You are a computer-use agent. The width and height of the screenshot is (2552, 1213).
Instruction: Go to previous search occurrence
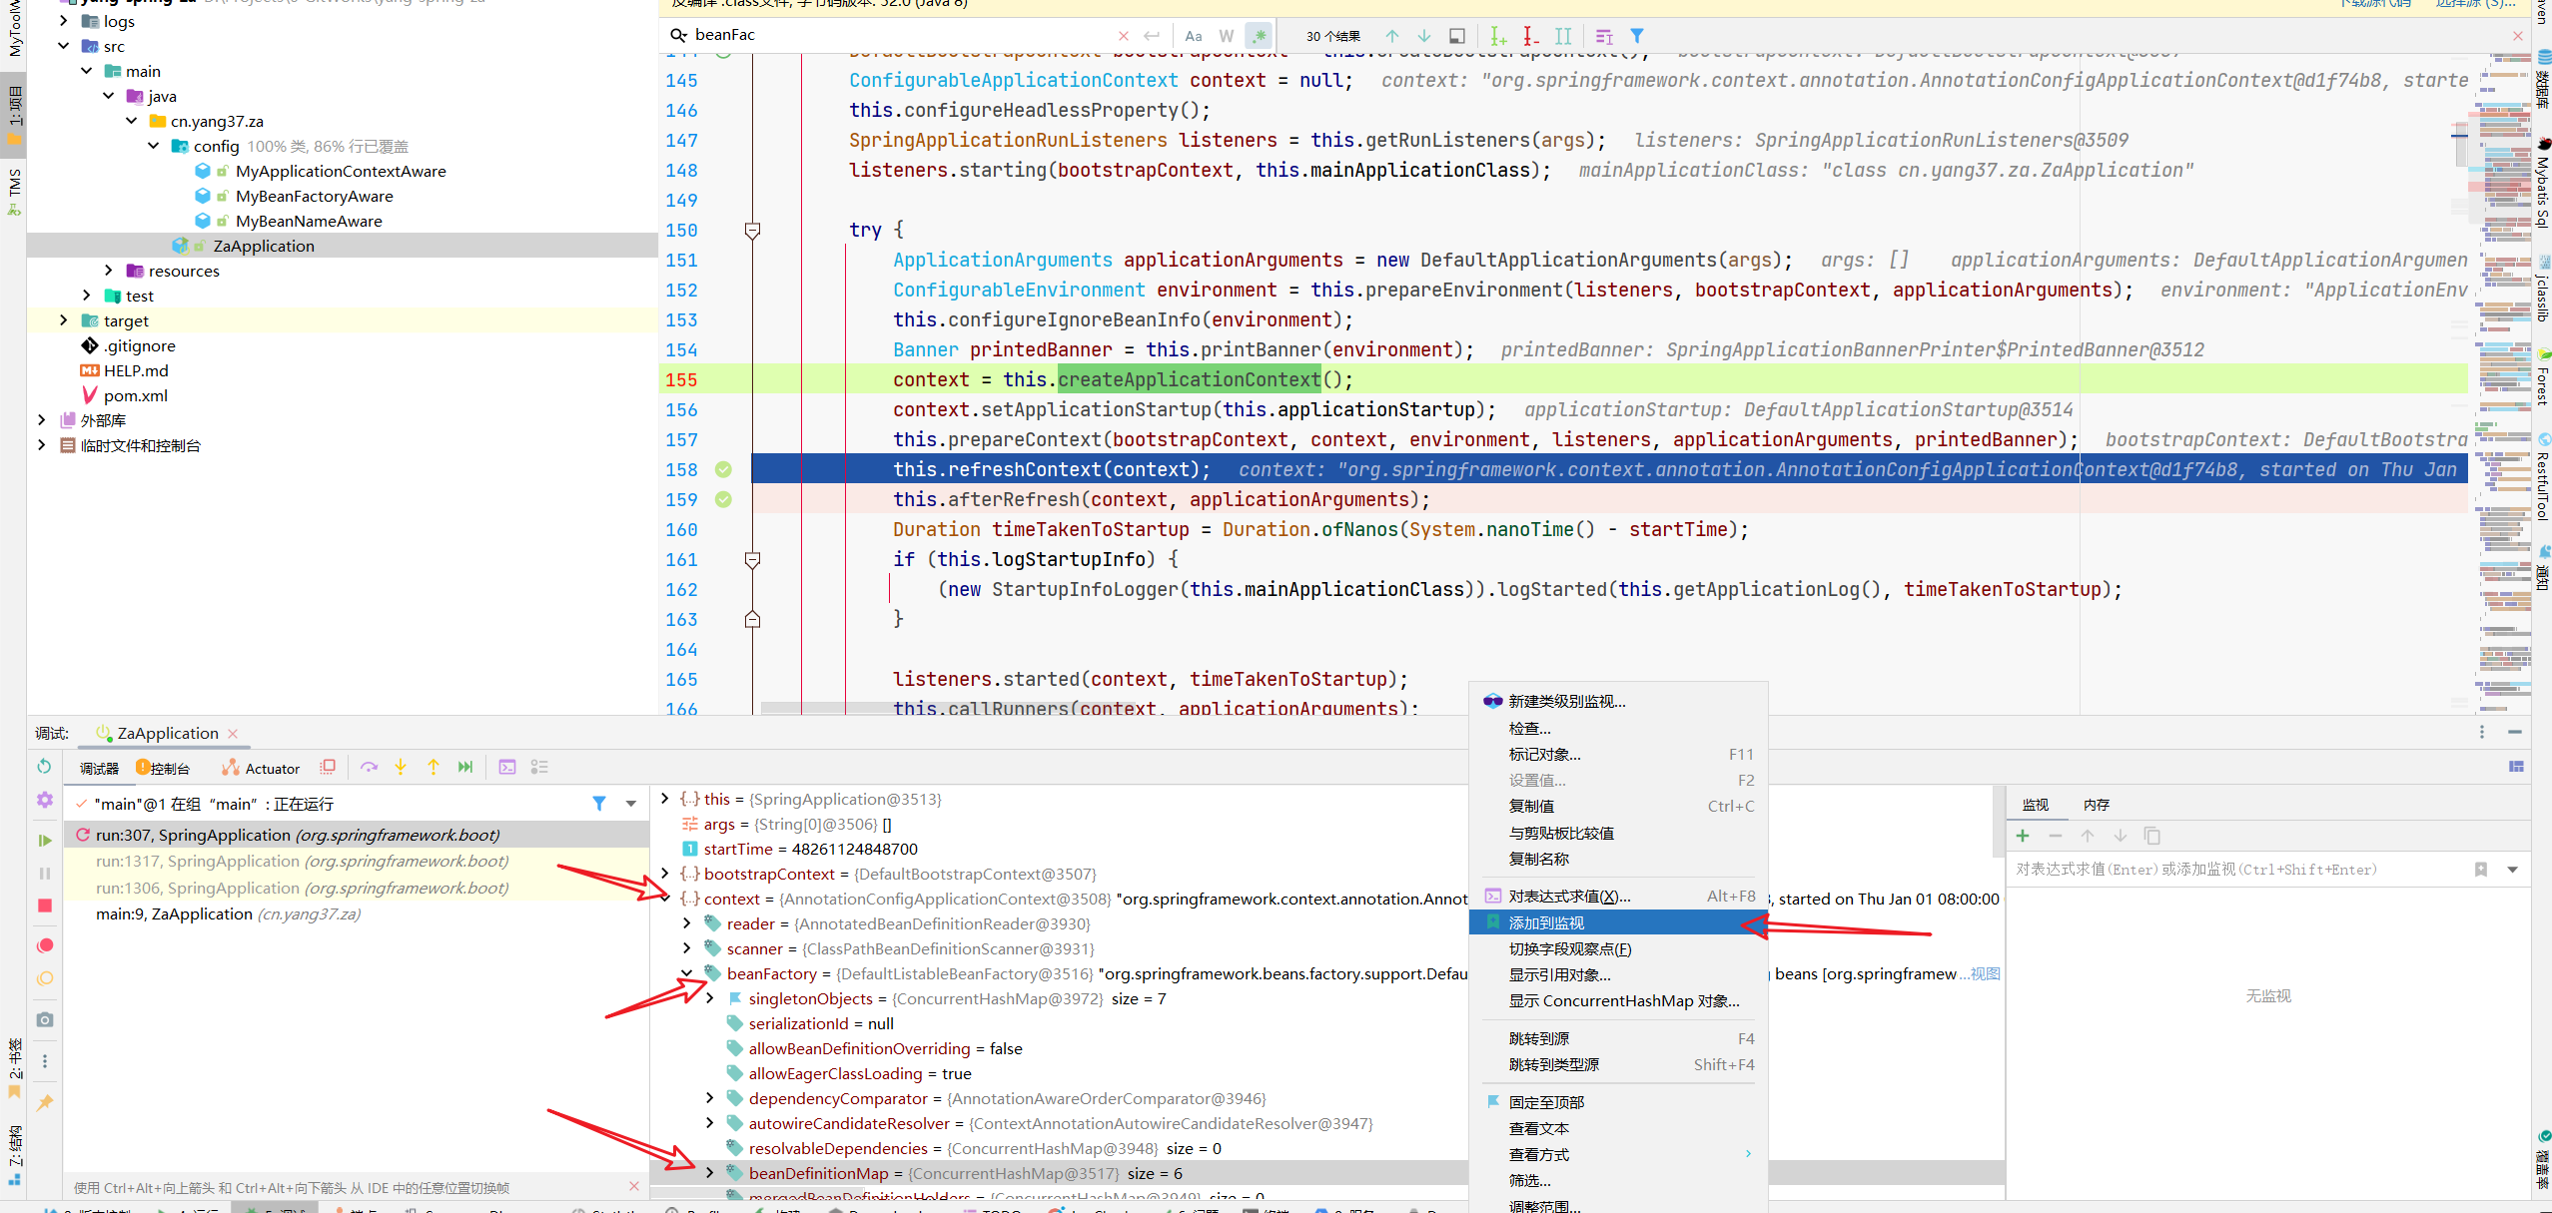click(x=1391, y=36)
